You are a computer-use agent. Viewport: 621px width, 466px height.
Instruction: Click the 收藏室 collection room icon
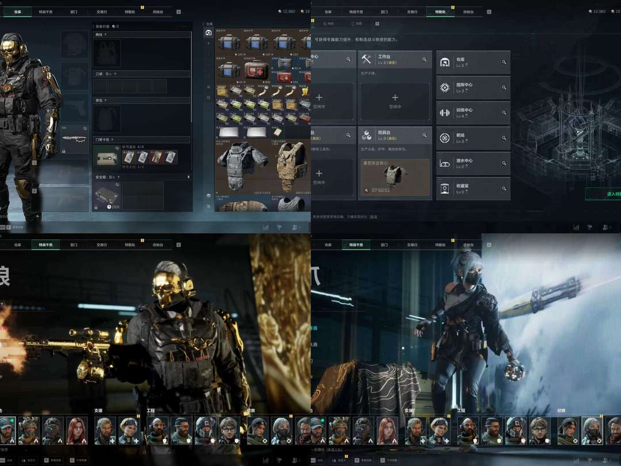(444, 189)
